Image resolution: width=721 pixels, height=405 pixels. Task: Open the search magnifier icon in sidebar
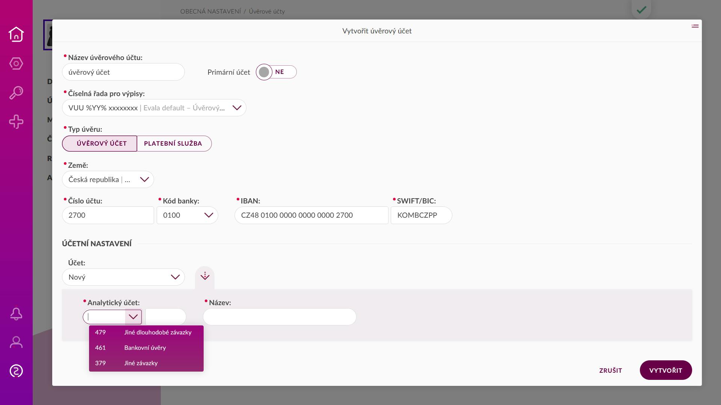click(16, 93)
